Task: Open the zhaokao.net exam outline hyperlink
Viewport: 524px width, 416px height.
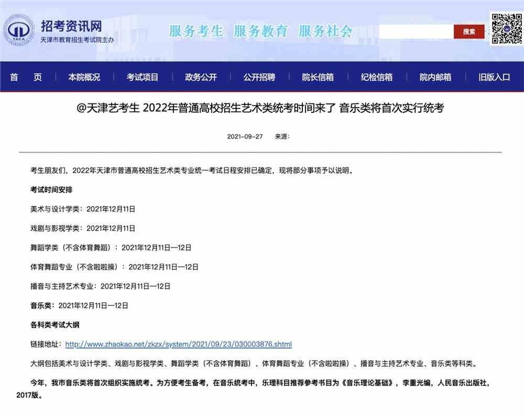Action: click(x=179, y=344)
